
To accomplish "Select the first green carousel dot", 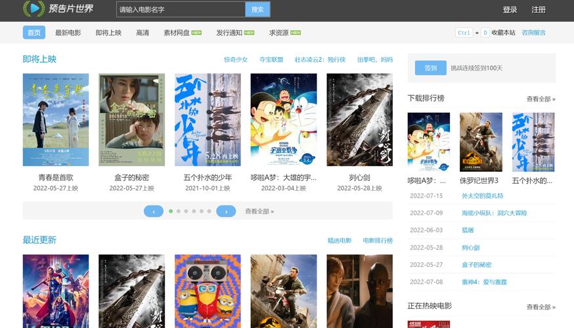I will pyautogui.click(x=171, y=211).
